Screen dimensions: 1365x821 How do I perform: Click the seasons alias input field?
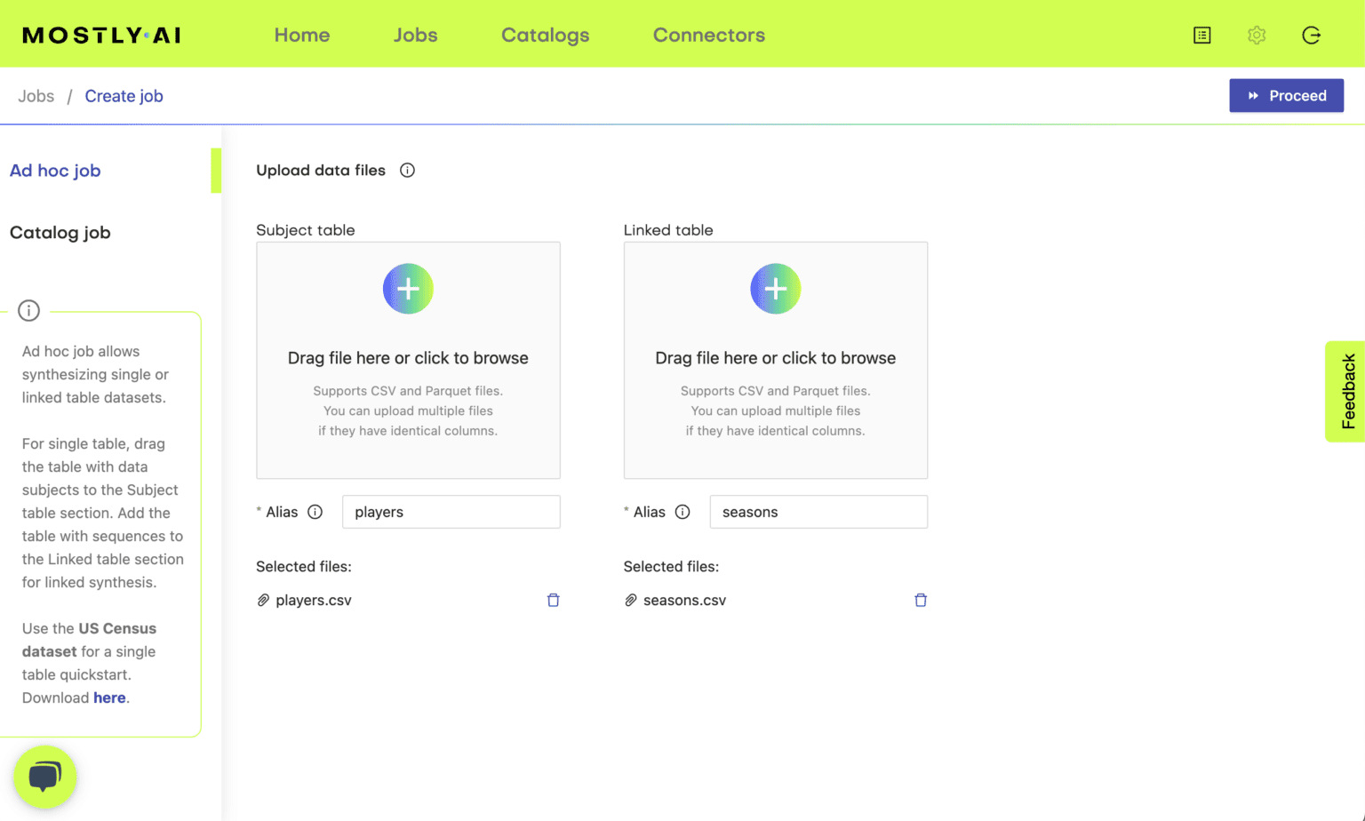[x=818, y=512]
